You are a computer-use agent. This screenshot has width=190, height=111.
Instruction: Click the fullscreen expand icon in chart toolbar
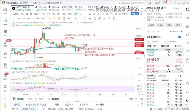(x=116, y=14)
